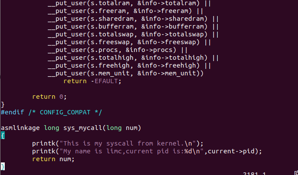The width and height of the screenshot is (298, 175).
Task: Click the asmlinkage keyword
Action: click(20, 128)
